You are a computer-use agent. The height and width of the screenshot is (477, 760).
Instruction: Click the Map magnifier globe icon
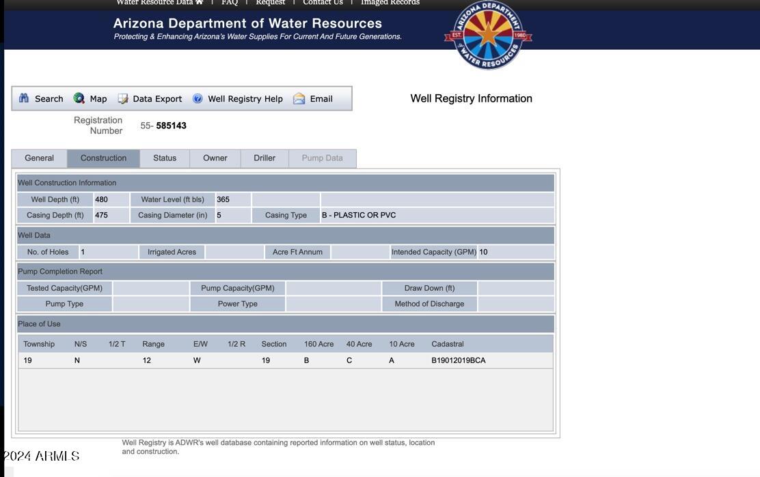point(79,98)
